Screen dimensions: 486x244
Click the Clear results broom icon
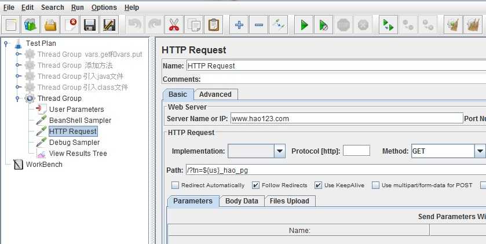[x=453, y=25]
